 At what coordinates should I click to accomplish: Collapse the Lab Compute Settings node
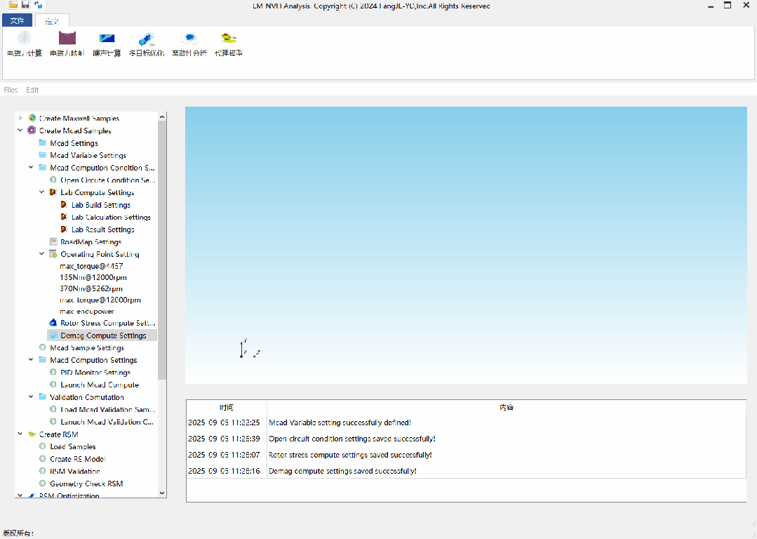(42, 192)
